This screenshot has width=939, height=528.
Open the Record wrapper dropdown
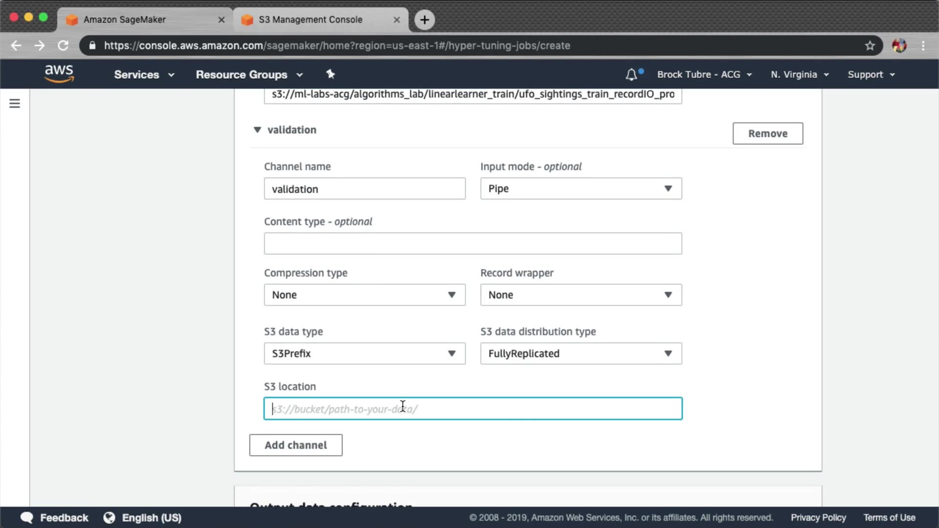click(x=581, y=295)
